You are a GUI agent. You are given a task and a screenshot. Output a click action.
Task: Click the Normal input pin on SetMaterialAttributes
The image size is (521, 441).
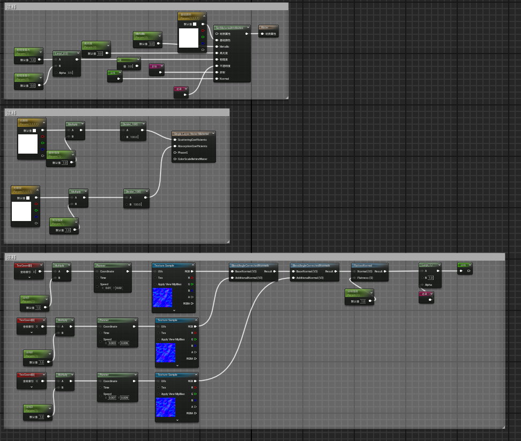point(217,79)
